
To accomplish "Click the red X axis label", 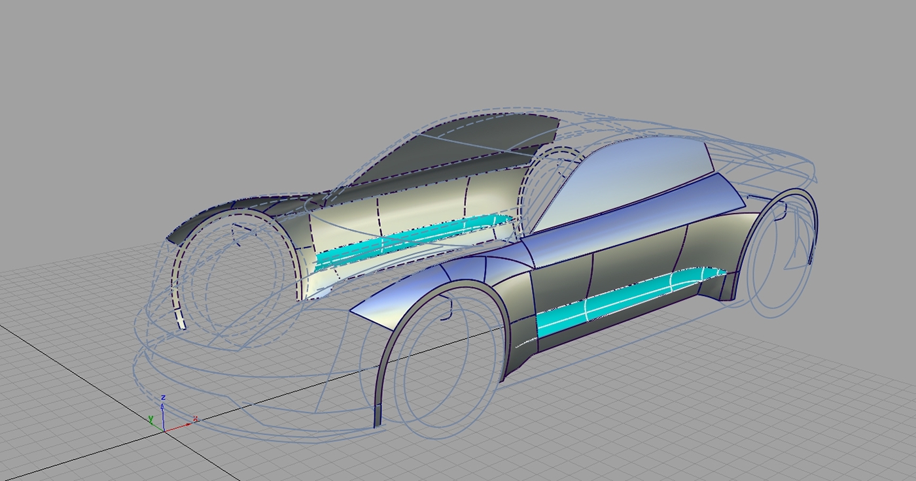I will pos(195,419).
